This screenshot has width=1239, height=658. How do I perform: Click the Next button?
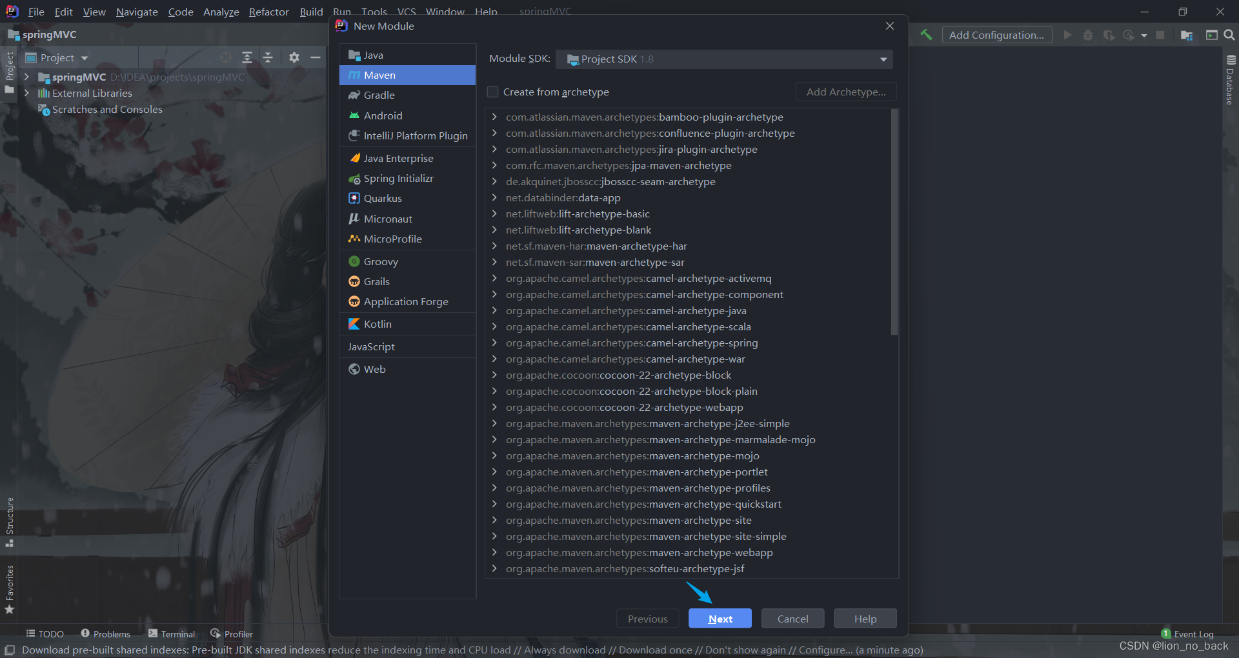tap(720, 619)
